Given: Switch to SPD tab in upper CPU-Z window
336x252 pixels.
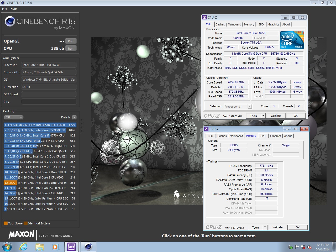Looking at the screenshot, I should point(261,24).
